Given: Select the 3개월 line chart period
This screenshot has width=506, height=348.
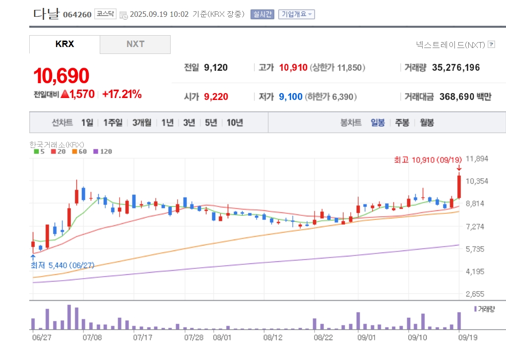Looking at the screenshot, I should [142, 123].
